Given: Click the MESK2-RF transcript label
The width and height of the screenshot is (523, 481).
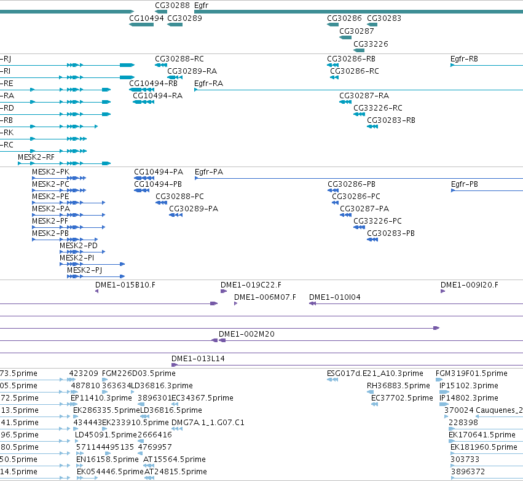Looking at the screenshot, I should (36, 157).
